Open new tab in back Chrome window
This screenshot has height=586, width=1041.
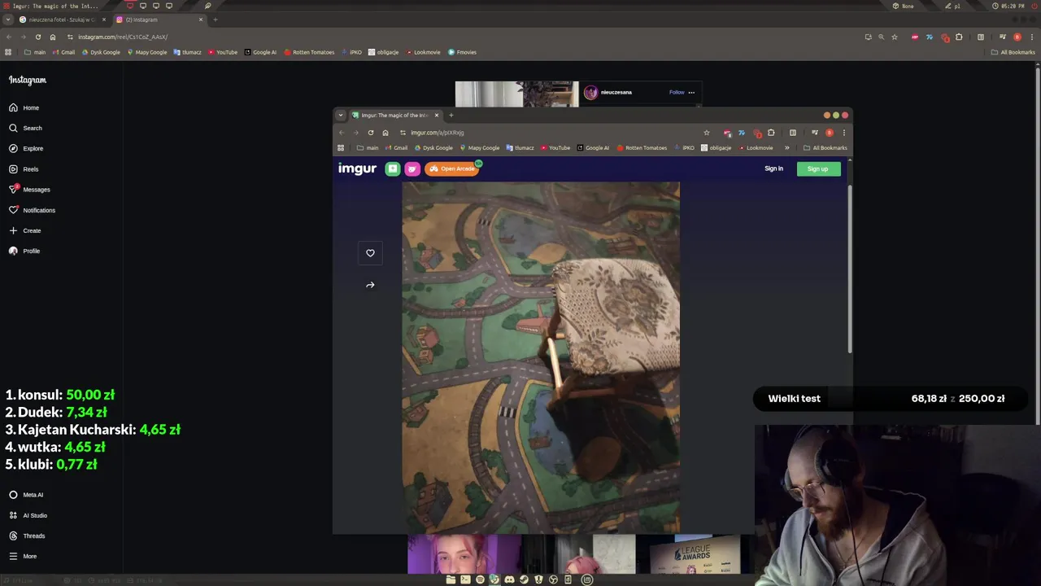(x=216, y=20)
